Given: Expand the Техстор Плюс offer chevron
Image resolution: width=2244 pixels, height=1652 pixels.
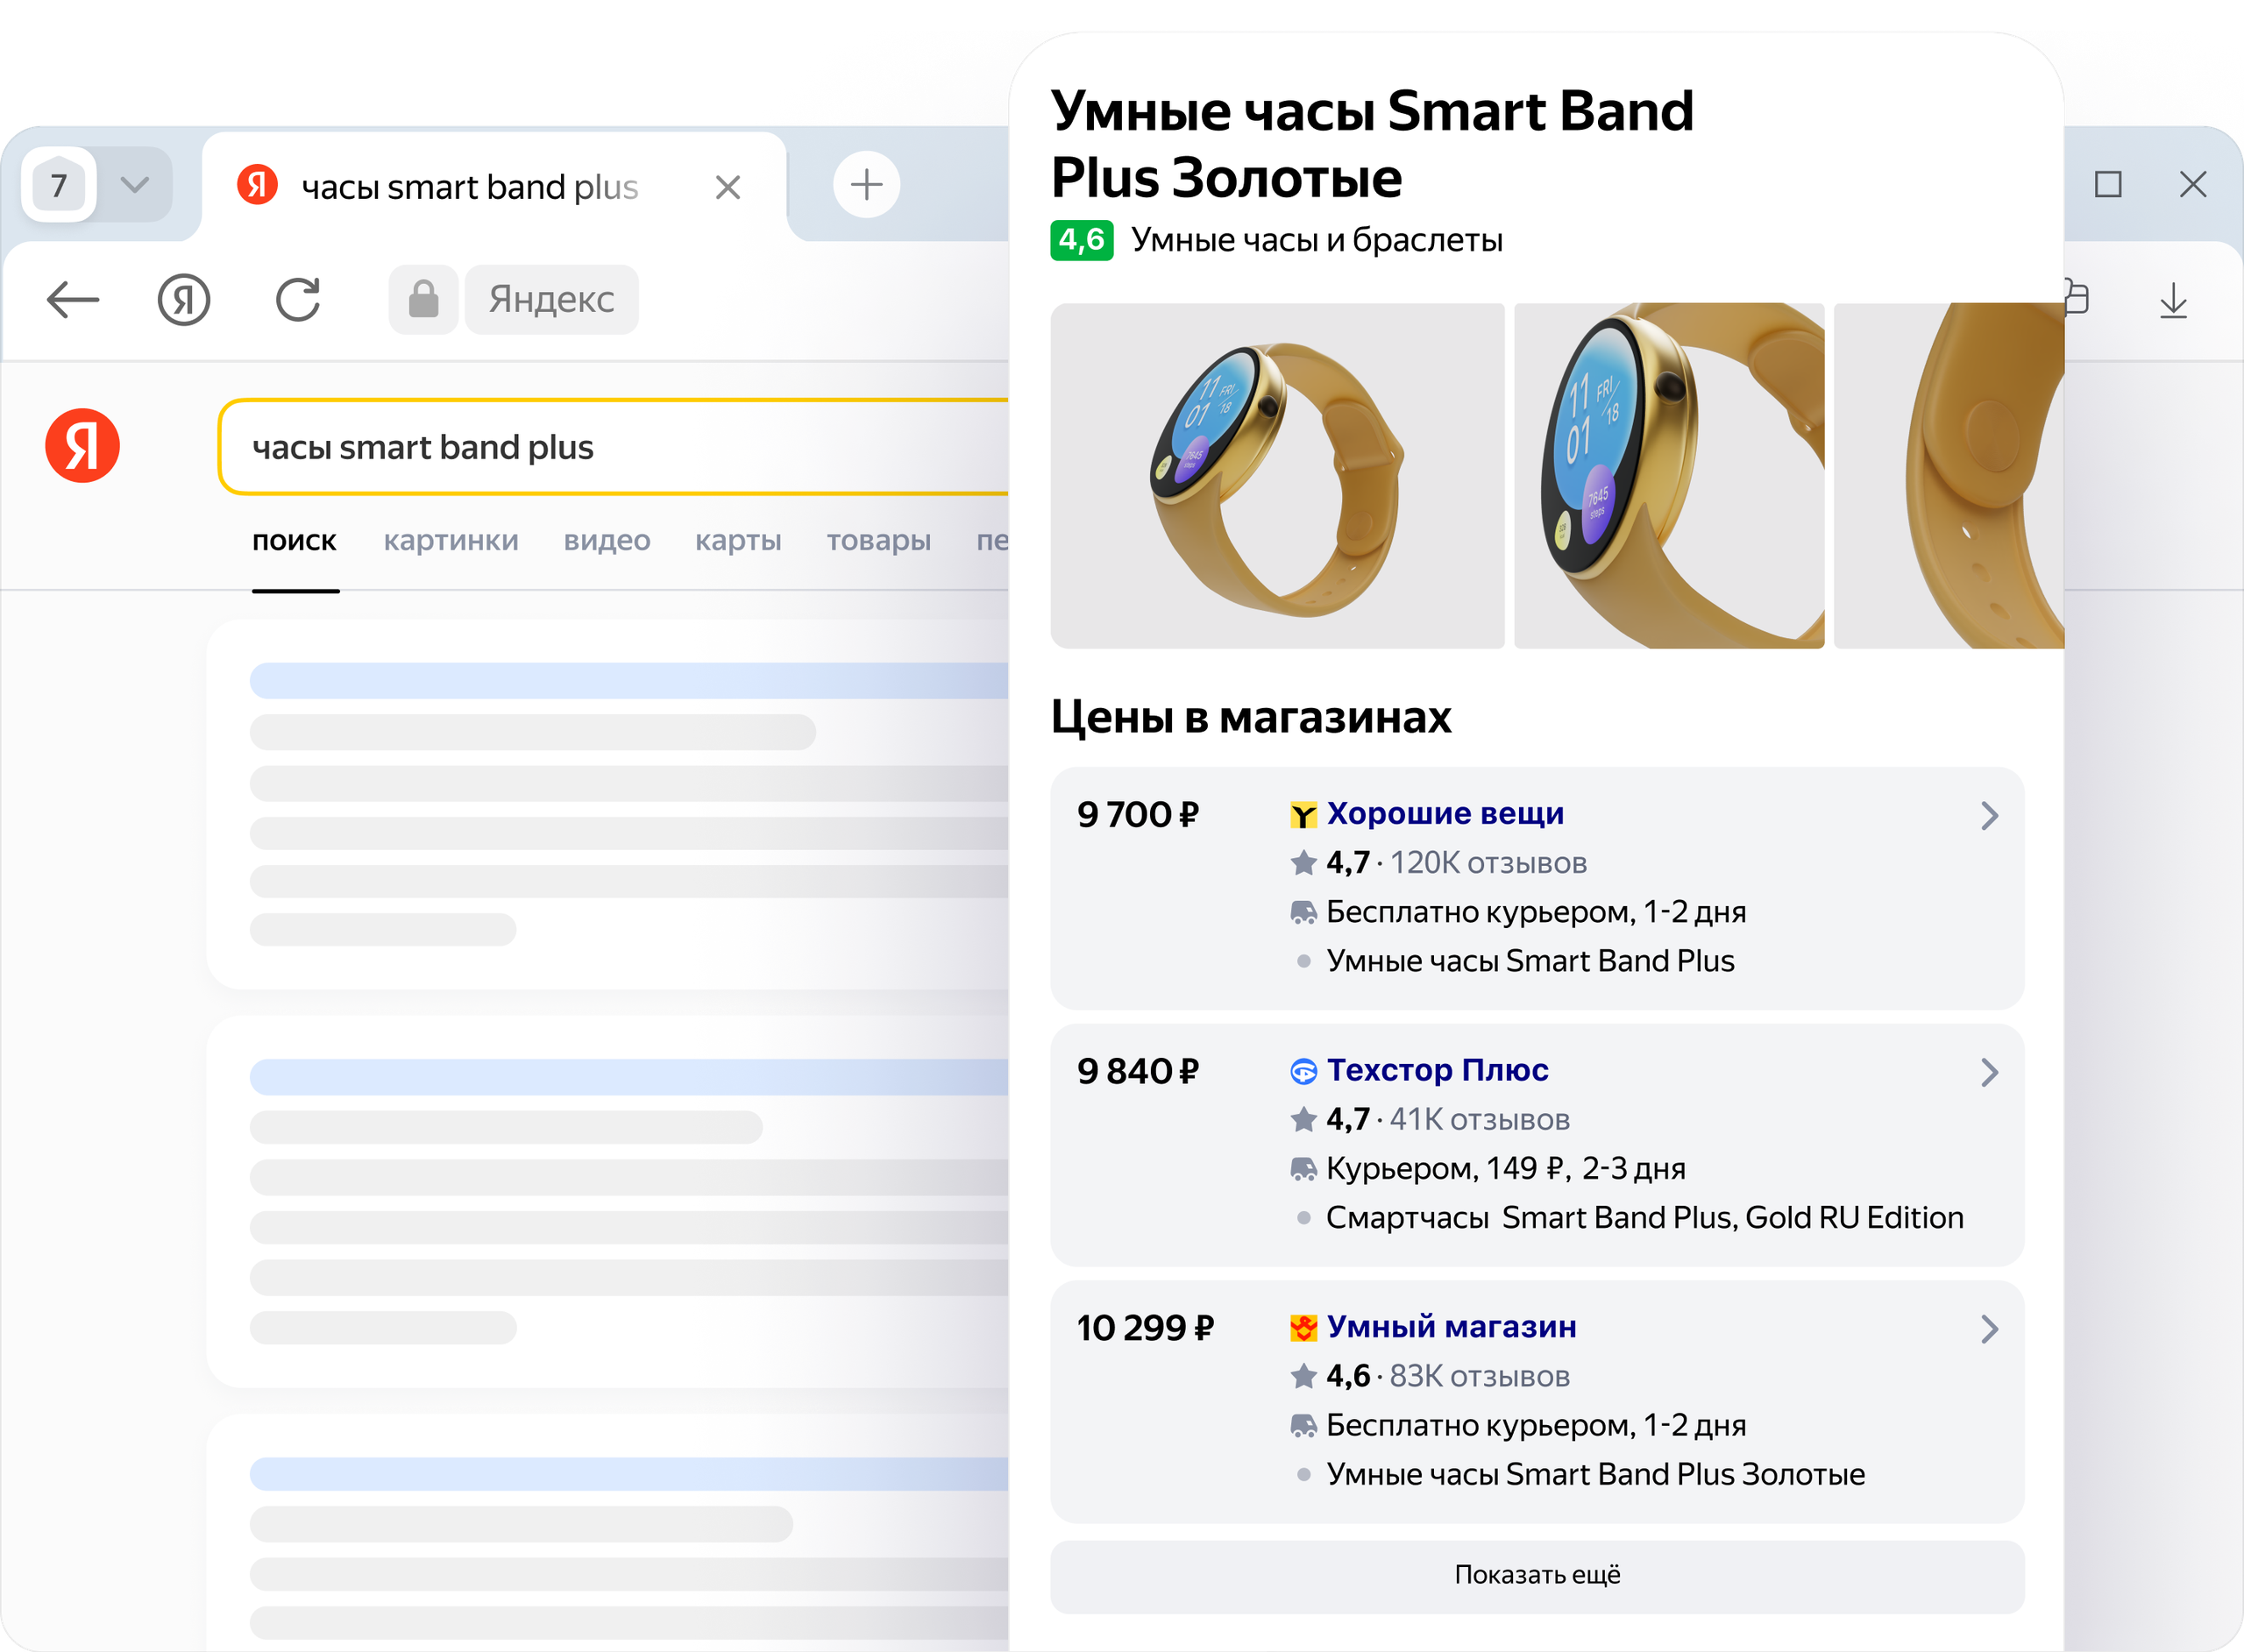Looking at the screenshot, I should [1989, 1073].
